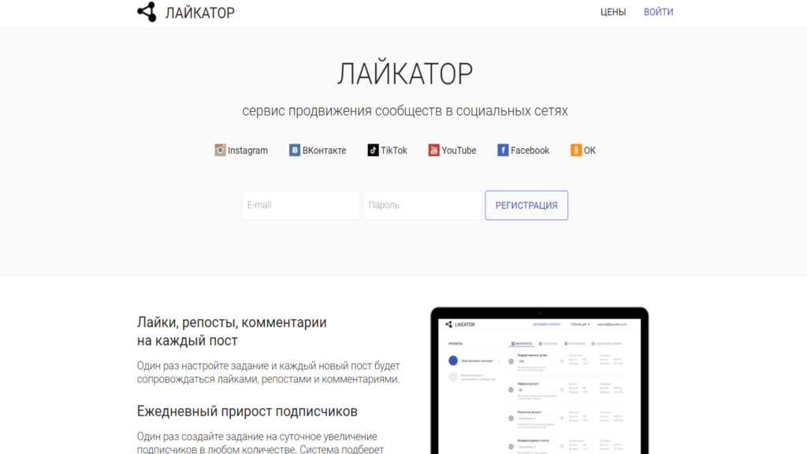Click the OK Odnoklassniki icon
The height and width of the screenshot is (454, 807).
576,150
